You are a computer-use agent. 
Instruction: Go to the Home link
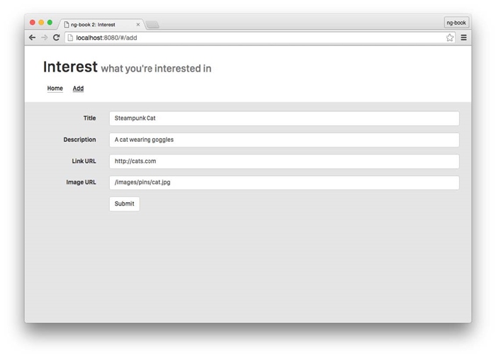[x=55, y=89]
